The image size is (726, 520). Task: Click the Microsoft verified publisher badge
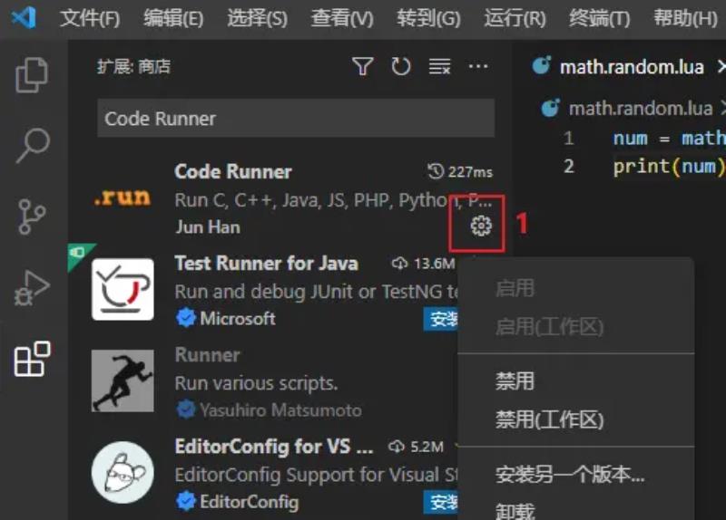pos(186,319)
